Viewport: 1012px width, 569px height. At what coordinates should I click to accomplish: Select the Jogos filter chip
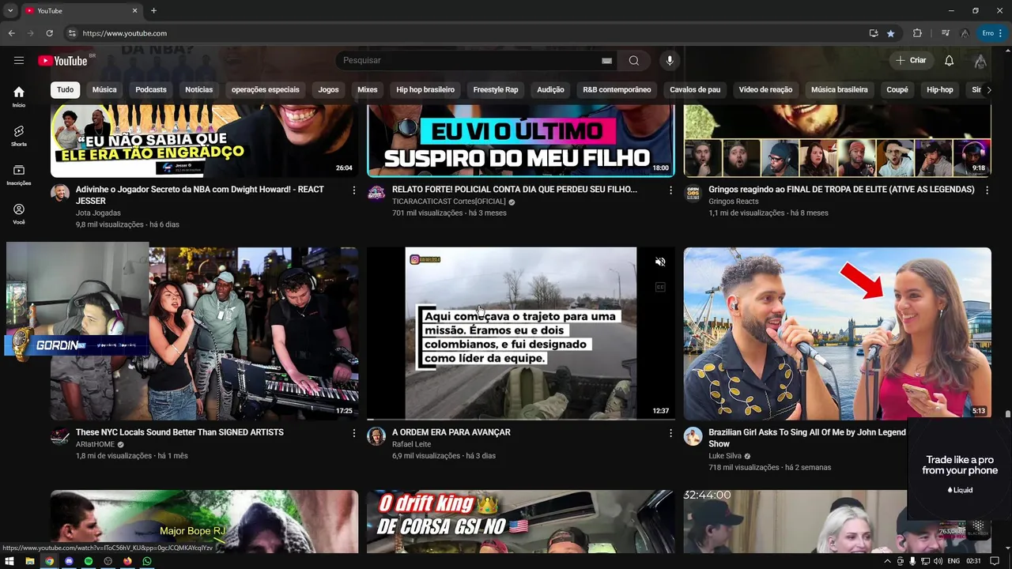329,90
